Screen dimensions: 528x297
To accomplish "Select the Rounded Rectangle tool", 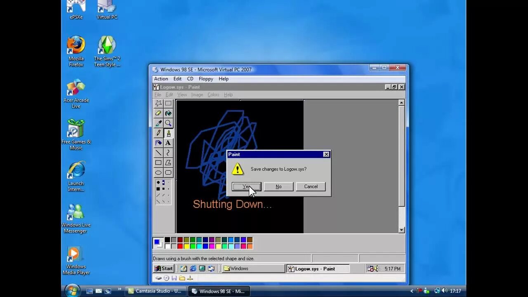I will [x=168, y=172].
